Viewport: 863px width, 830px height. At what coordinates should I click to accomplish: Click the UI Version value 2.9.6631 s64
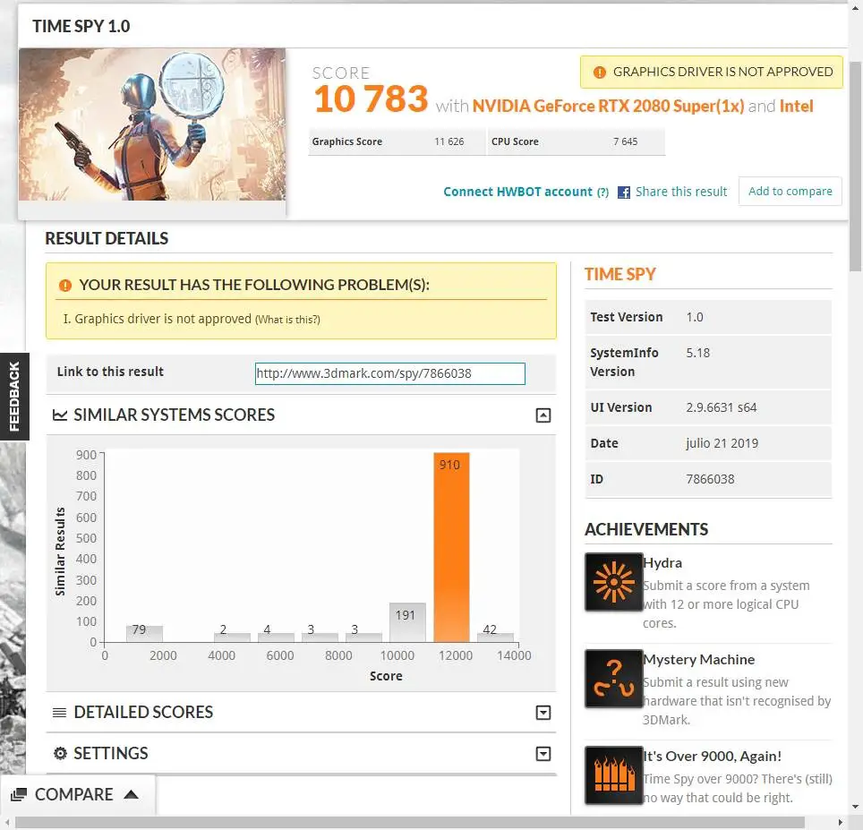coord(721,407)
